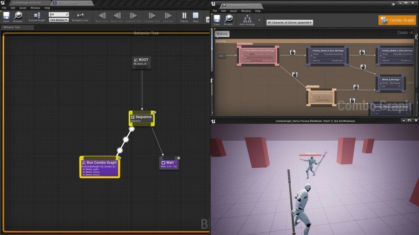Viewport: 419px width, 235px height.
Task: Open the BP_Character_AI debug object dropdown
Action: [x=289, y=23]
